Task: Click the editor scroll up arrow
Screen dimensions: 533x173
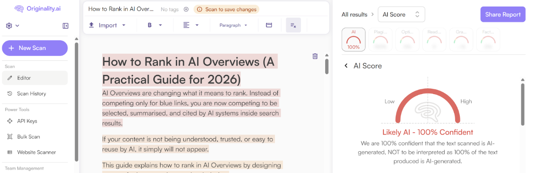Action: [x=327, y=55]
